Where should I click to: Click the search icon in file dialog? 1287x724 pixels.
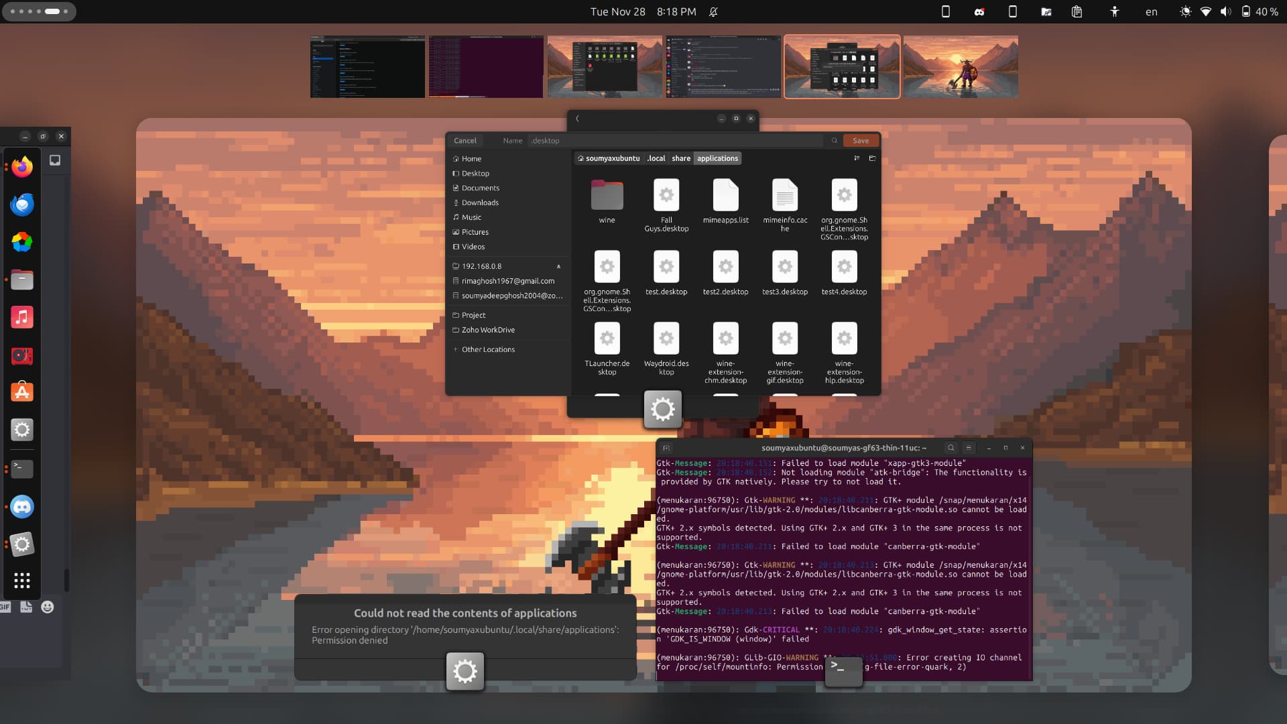coord(835,141)
